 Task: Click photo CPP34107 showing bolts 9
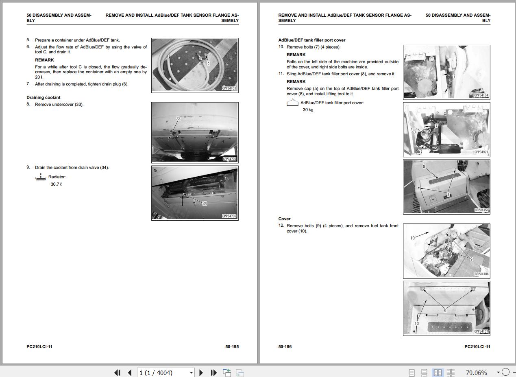446,308
